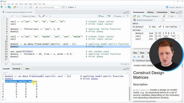Click the main toolbar Save icon
The width and height of the screenshot is (184, 103).
point(21,7)
